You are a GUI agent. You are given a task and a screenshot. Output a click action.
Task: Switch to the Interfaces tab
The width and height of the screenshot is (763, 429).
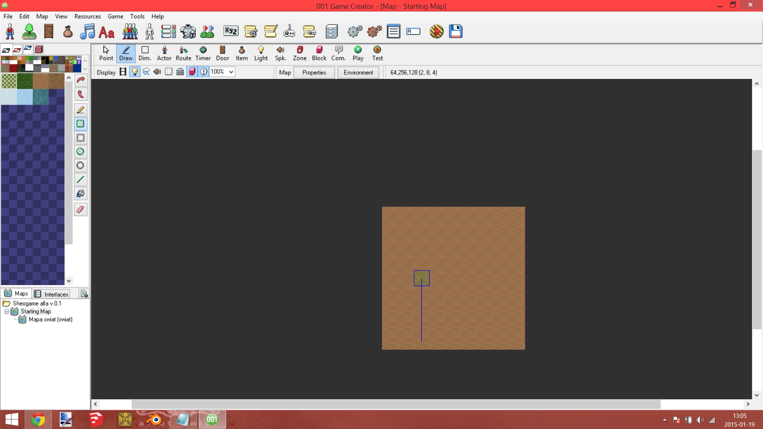pyautogui.click(x=51, y=294)
